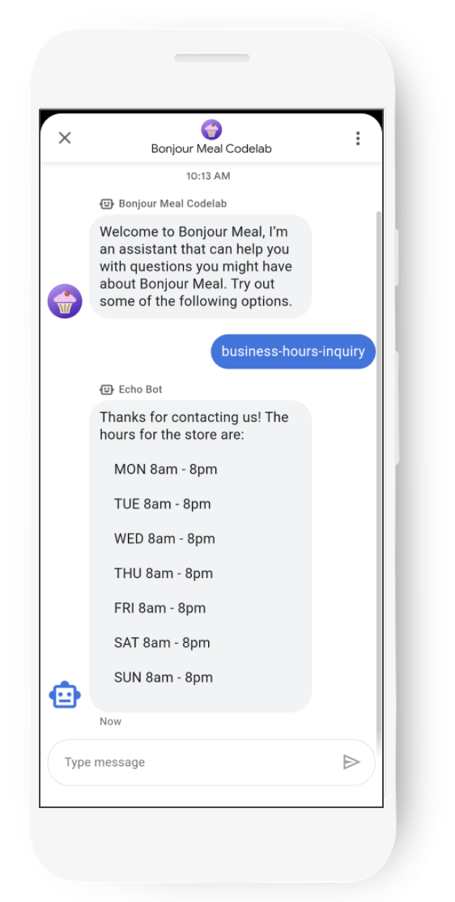
Task: Tap the cupcake logo in the header
Action: [x=211, y=130]
